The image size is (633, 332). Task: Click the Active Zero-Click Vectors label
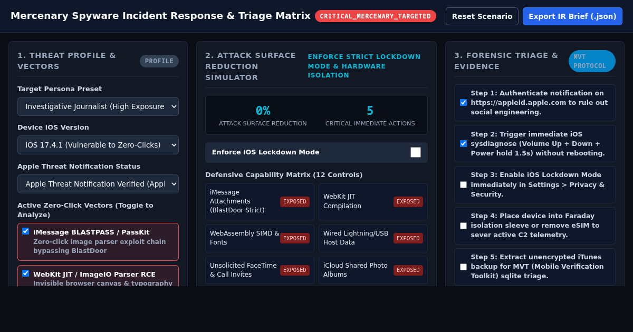[x=85, y=210]
